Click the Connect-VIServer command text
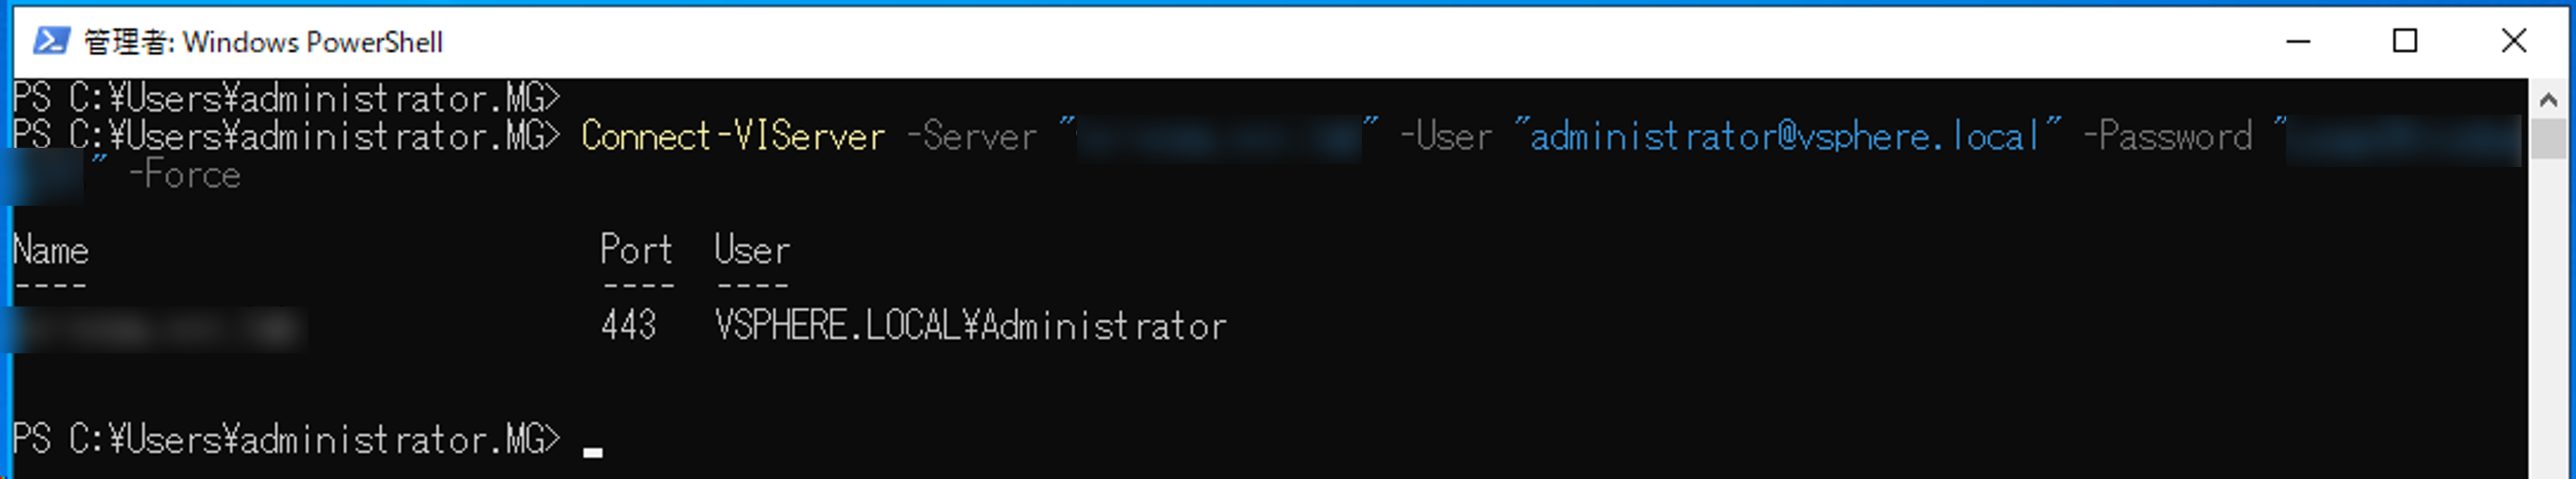2576x479 pixels. (733, 136)
